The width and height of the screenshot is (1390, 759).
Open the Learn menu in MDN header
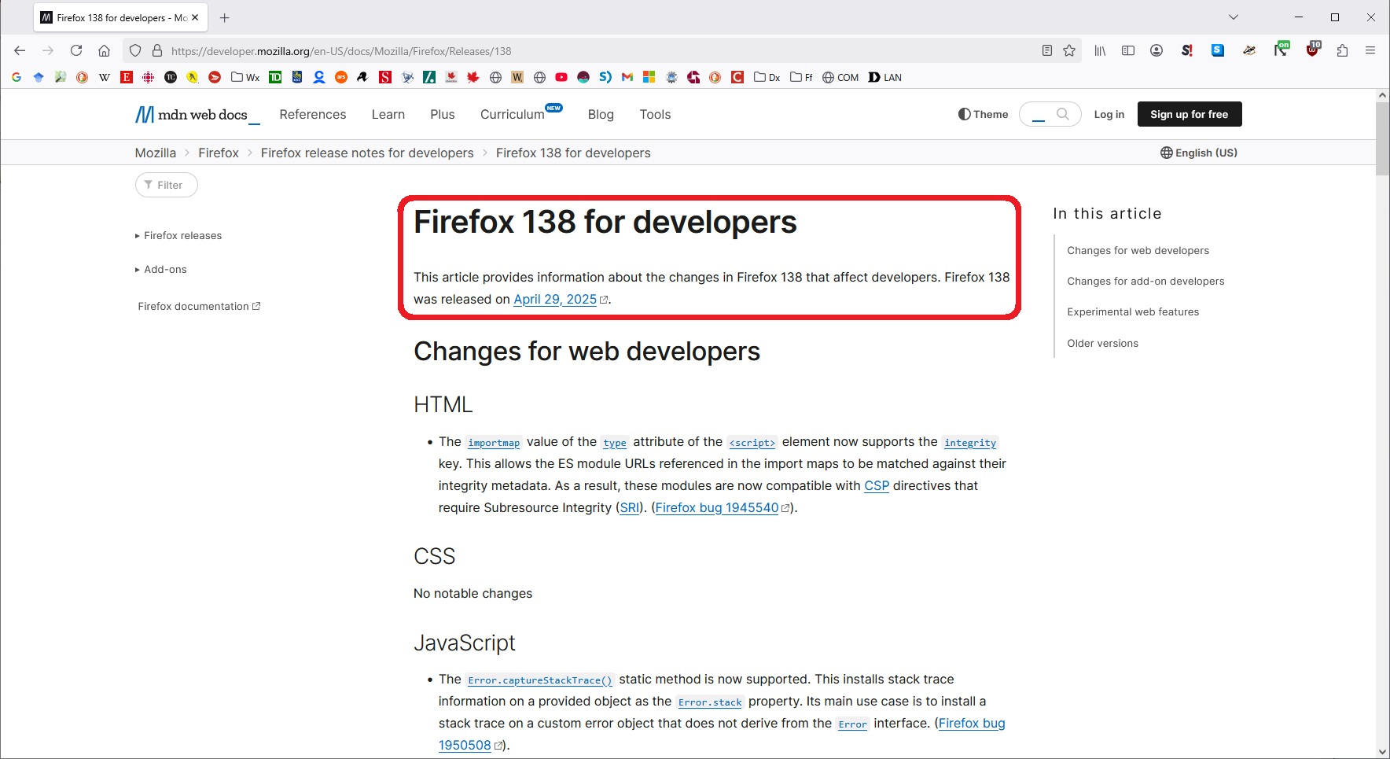point(388,114)
